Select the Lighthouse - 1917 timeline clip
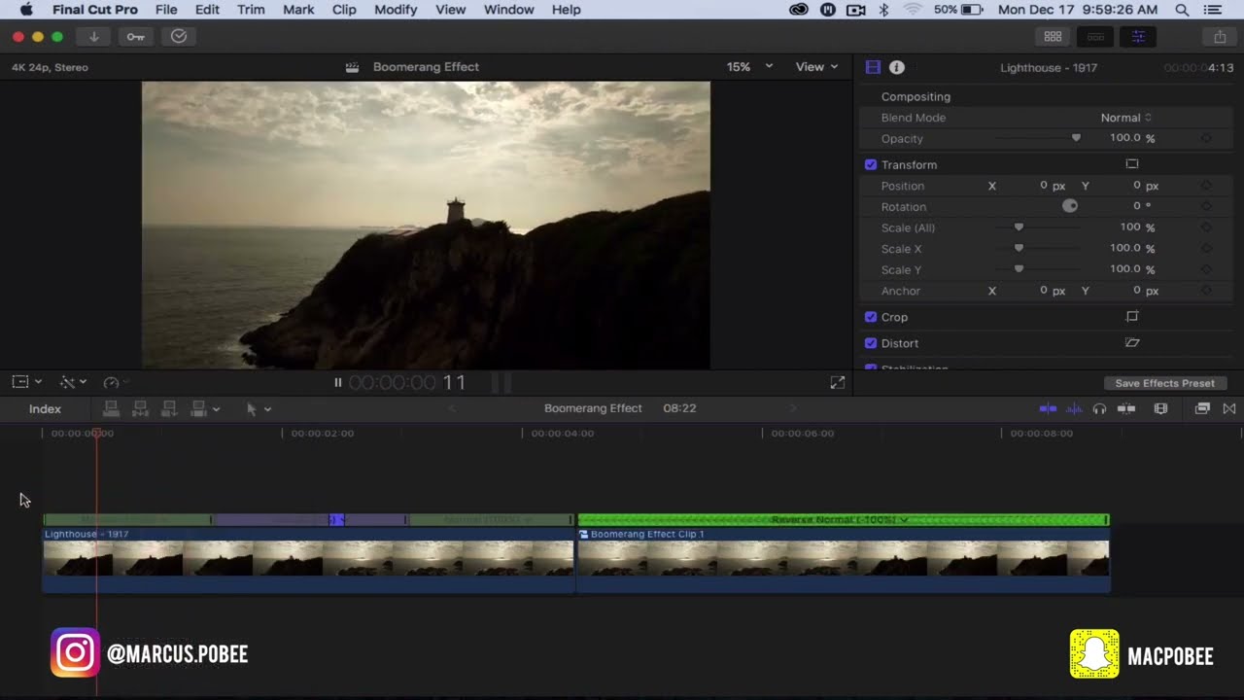The width and height of the screenshot is (1244, 700). tap(308, 562)
